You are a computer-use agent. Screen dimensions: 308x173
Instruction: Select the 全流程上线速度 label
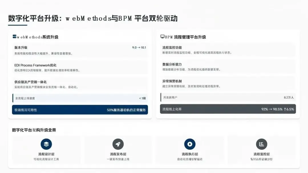click(25, 98)
